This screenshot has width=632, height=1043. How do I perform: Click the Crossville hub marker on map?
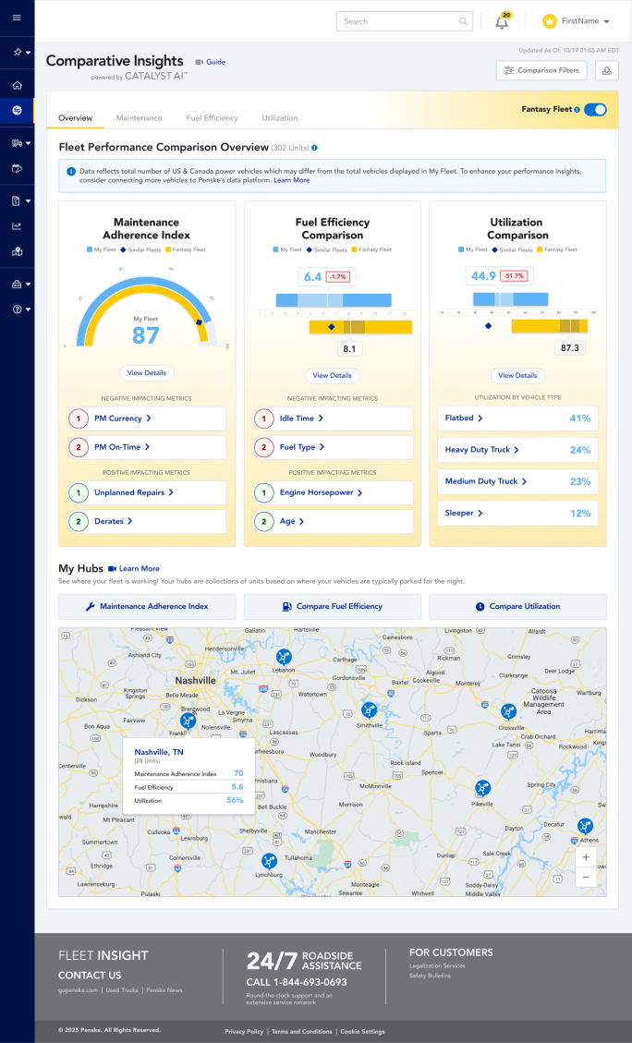(x=508, y=711)
